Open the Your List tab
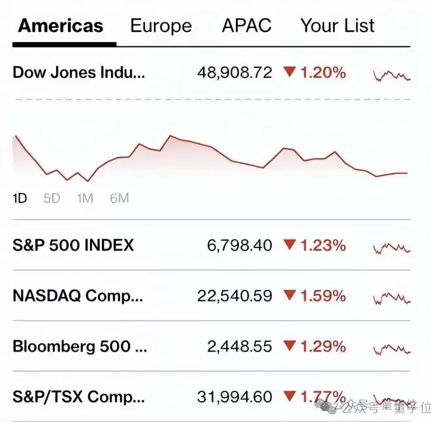431x422 pixels. pyautogui.click(x=337, y=26)
